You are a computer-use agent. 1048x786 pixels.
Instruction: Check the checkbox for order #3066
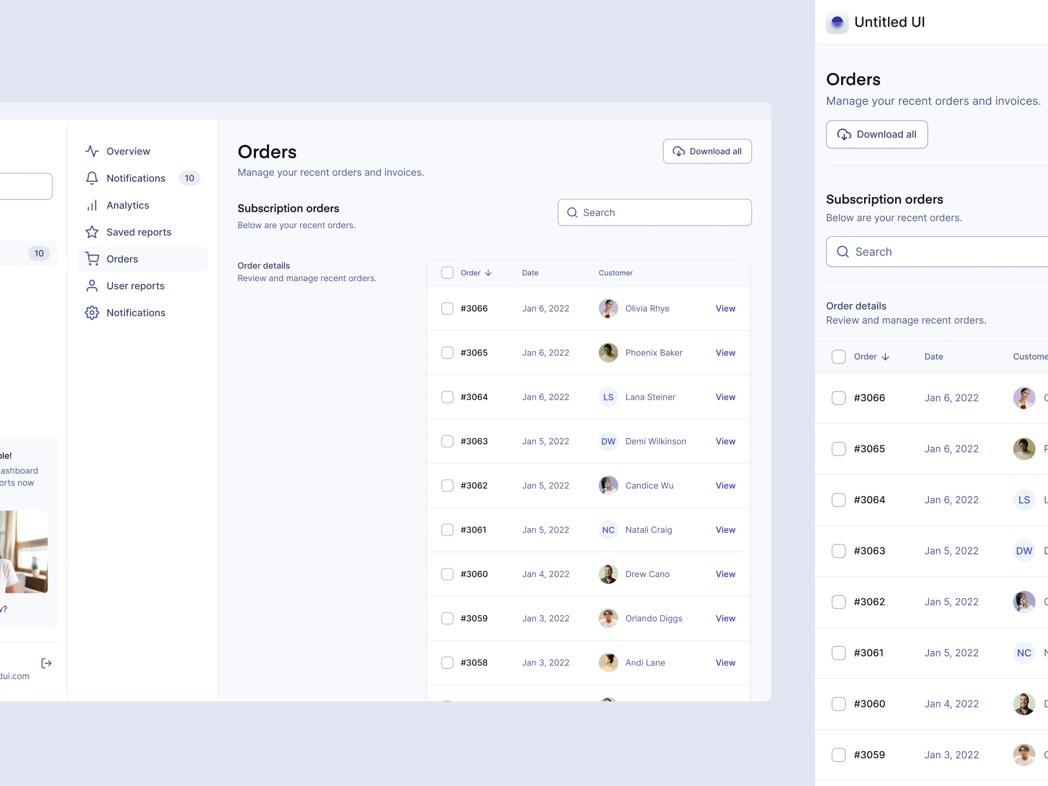click(x=447, y=308)
